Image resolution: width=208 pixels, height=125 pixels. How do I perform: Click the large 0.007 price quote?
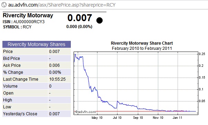79,18
